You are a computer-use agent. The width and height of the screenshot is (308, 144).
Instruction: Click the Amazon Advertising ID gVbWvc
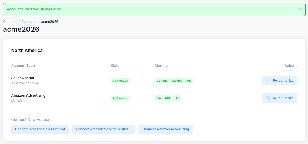[18, 101]
